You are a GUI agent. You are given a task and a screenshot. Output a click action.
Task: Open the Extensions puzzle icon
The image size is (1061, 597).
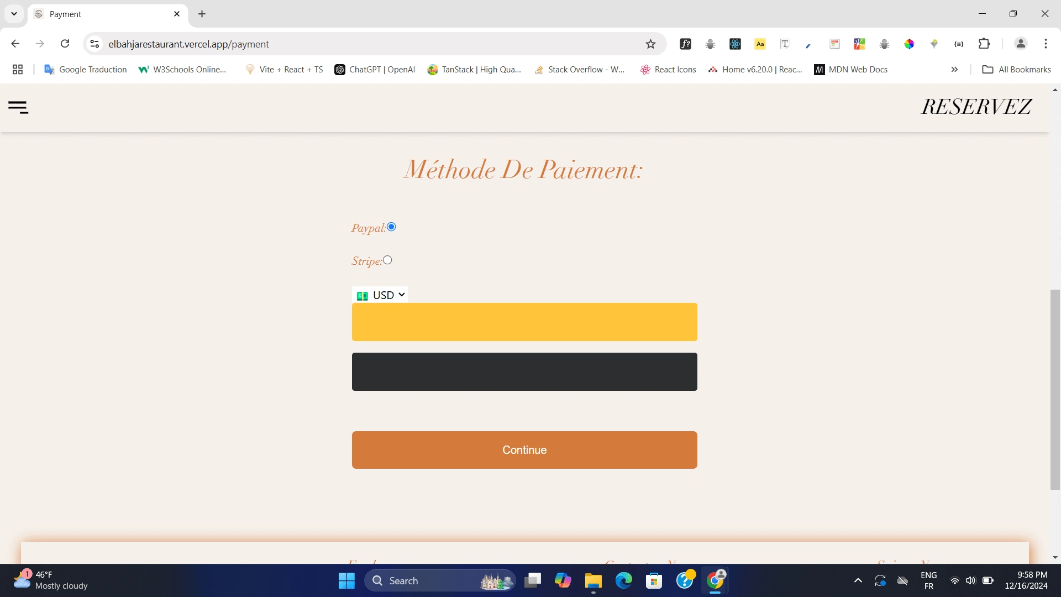(984, 44)
